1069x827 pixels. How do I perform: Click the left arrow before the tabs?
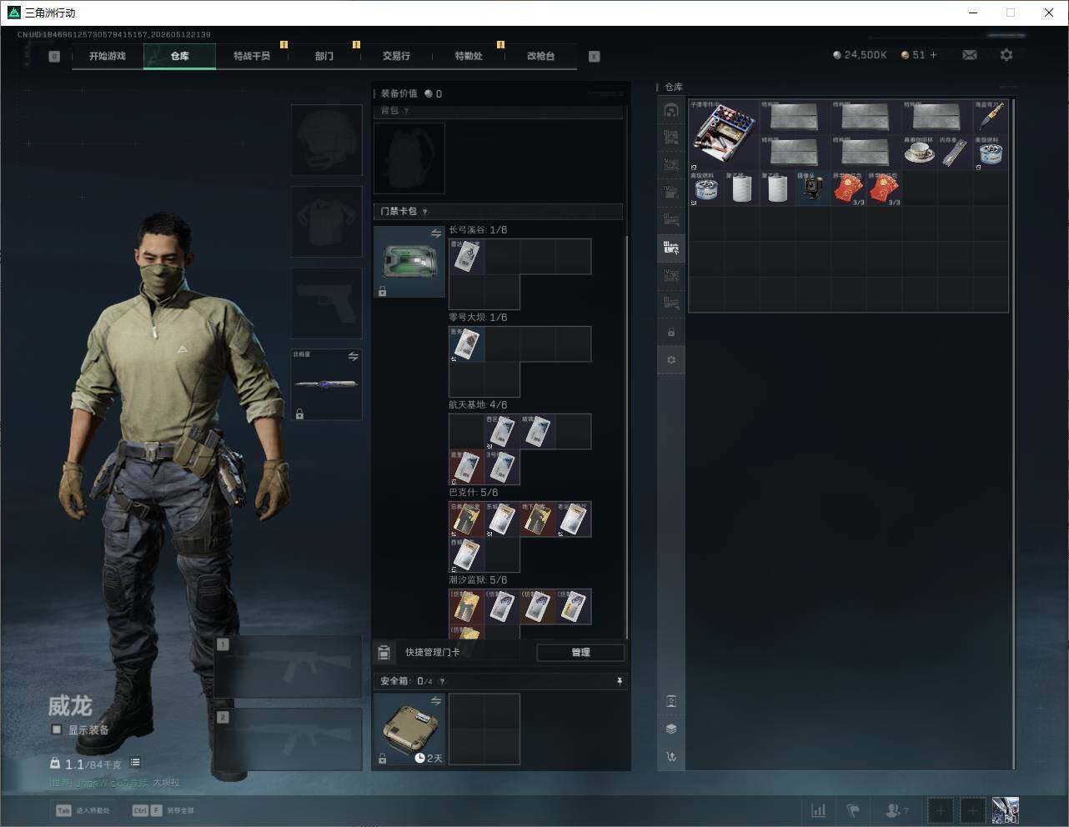pyautogui.click(x=54, y=57)
